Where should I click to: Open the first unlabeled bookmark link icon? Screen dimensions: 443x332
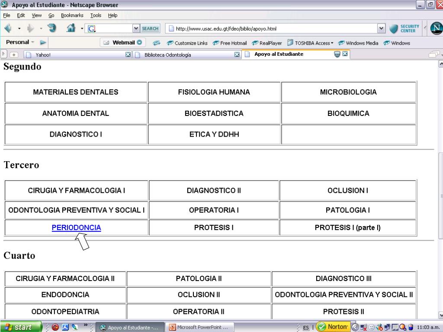point(157,43)
